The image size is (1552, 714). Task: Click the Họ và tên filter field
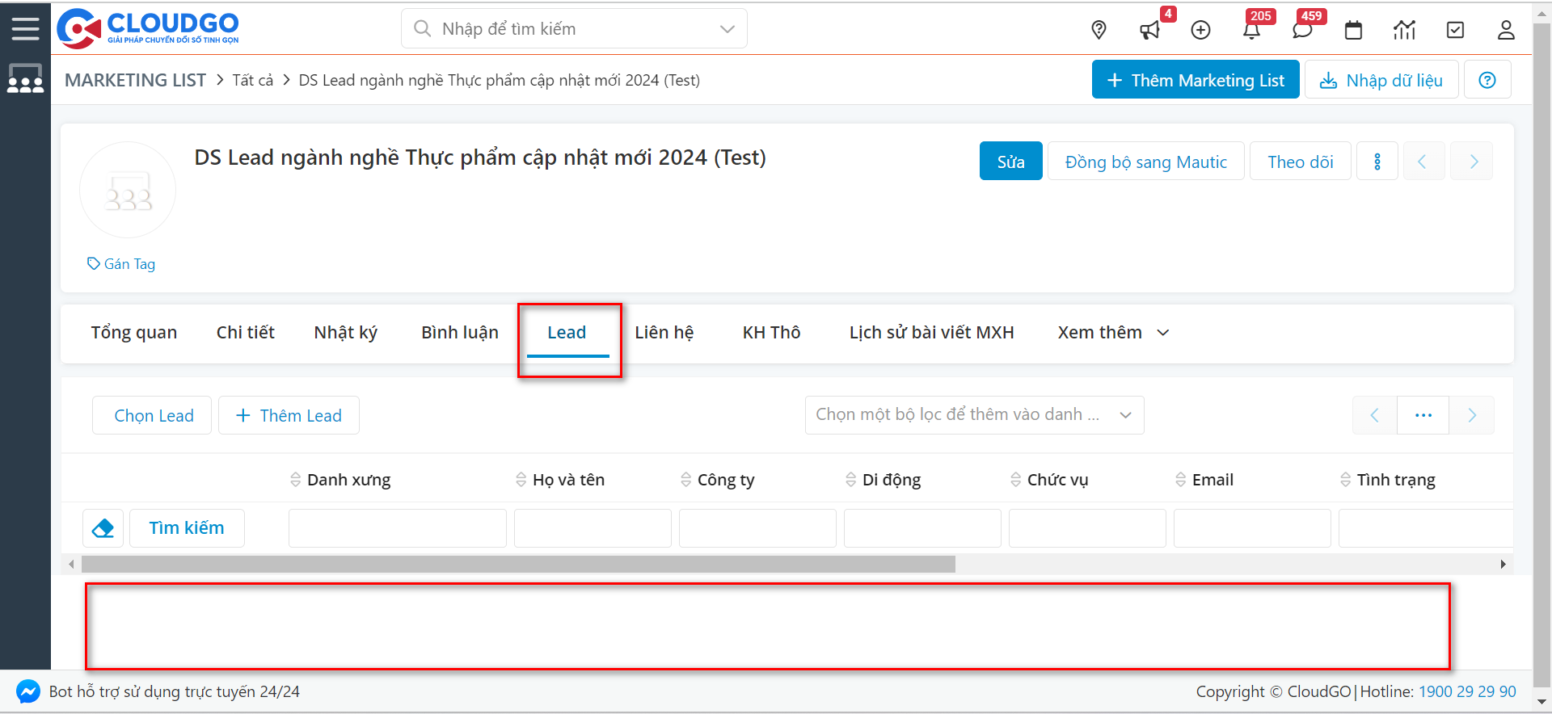click(x=593, y=528)
